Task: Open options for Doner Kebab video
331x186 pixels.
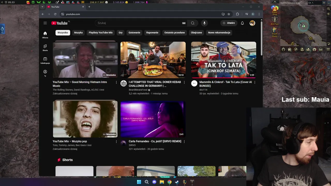Action: (x=184, y=82)
